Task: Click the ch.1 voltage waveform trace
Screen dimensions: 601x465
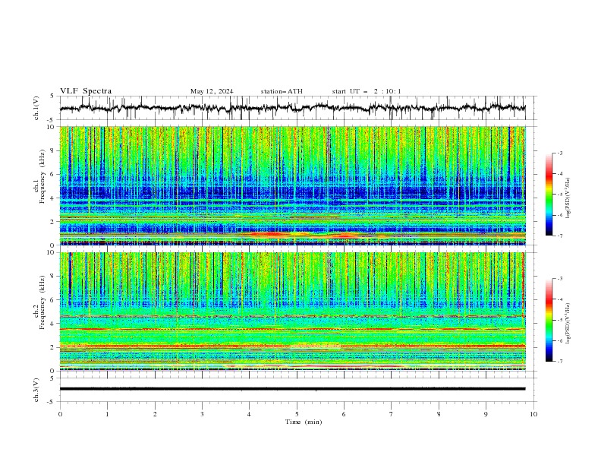Action: pos(292,108)
